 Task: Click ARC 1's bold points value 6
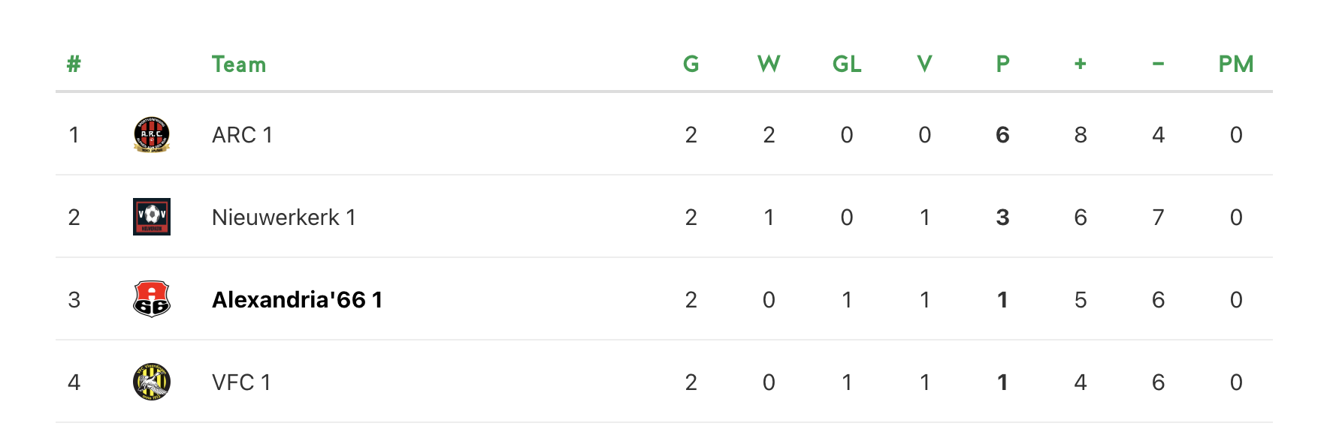point(1002,135)
